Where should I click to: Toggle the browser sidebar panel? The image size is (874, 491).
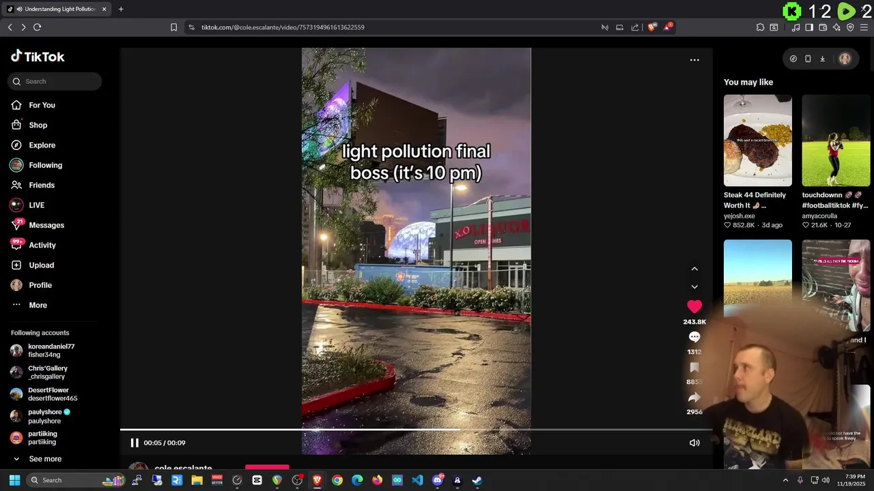point(809,27)
